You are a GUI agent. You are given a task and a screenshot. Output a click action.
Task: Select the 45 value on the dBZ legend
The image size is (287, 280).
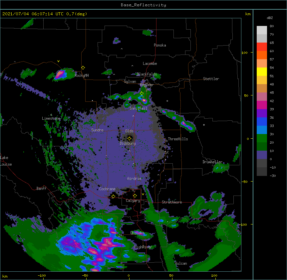point(272,93)
